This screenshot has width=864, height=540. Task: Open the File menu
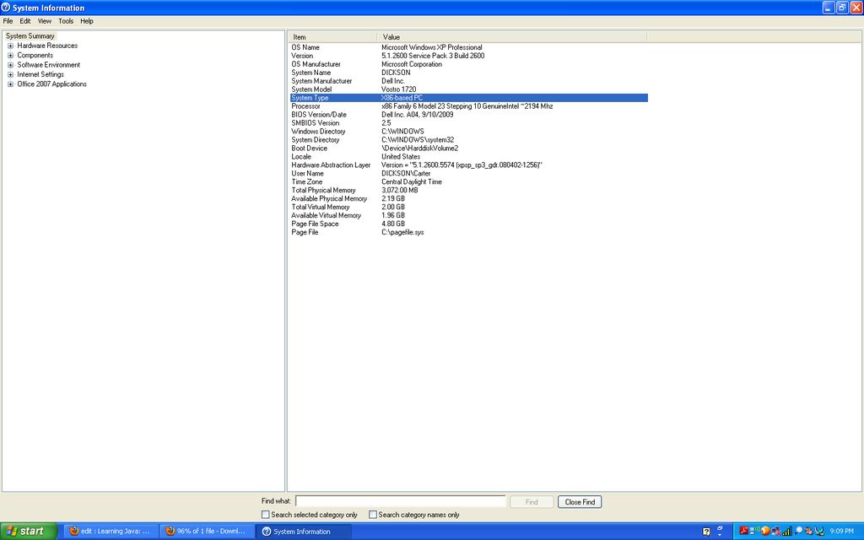8,21
